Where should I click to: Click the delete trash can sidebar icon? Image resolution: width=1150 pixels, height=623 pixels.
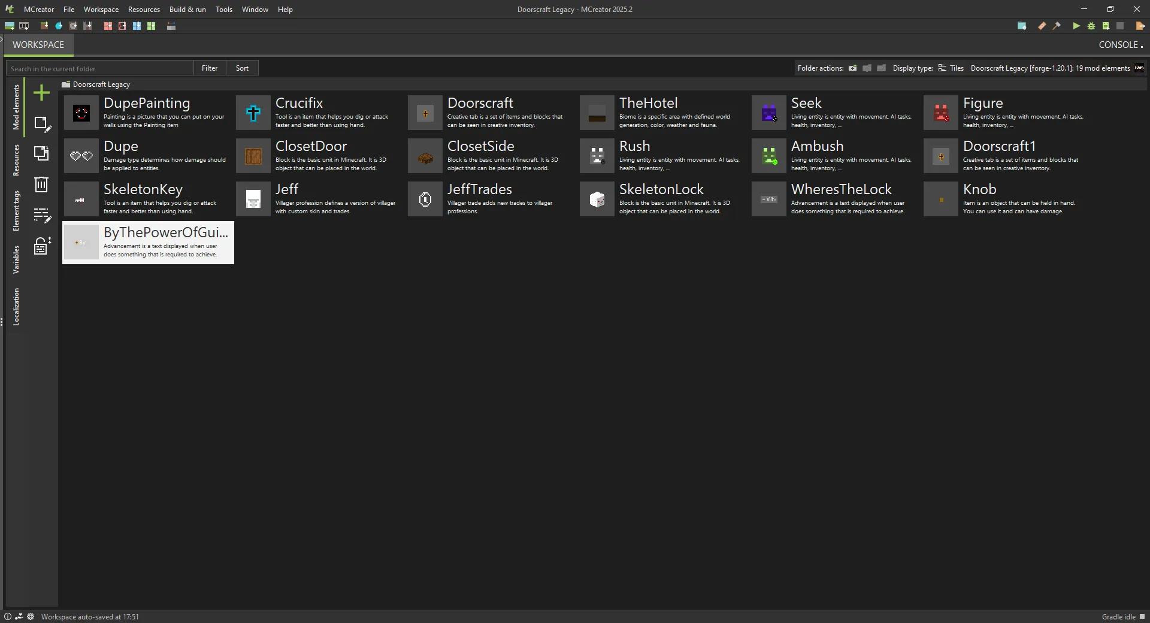click(41, 184)
